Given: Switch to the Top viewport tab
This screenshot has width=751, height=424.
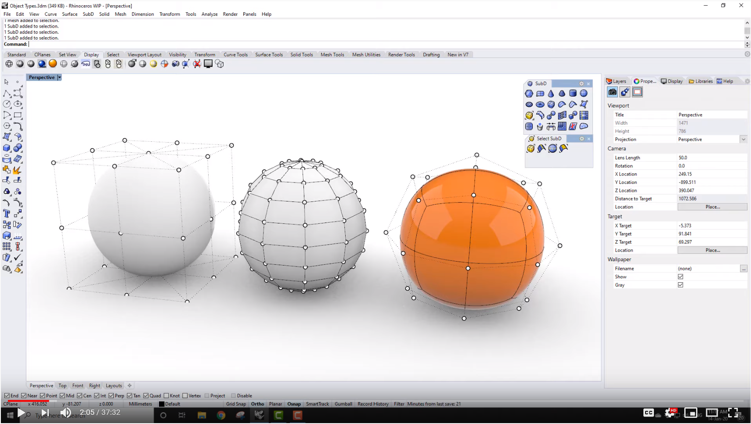Looking at the screenshot, I should click(62, 385).
